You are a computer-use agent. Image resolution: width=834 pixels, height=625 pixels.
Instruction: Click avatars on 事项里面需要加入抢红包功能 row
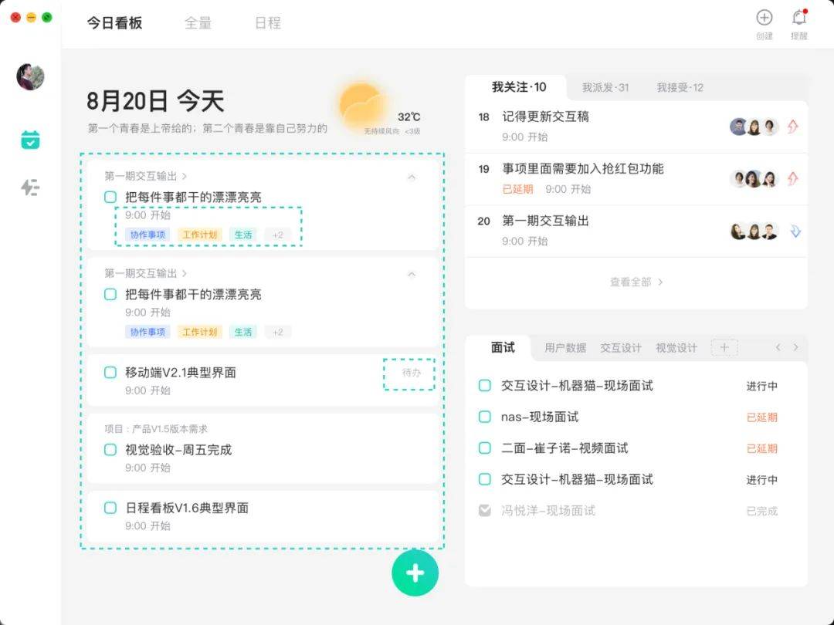pos(754,178)
